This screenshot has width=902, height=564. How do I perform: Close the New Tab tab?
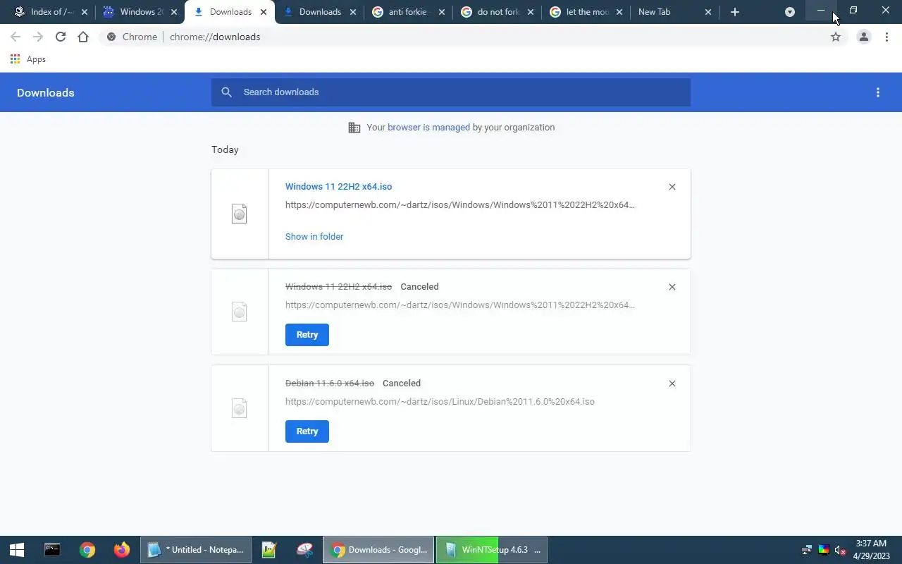click(x=708, y=12)
